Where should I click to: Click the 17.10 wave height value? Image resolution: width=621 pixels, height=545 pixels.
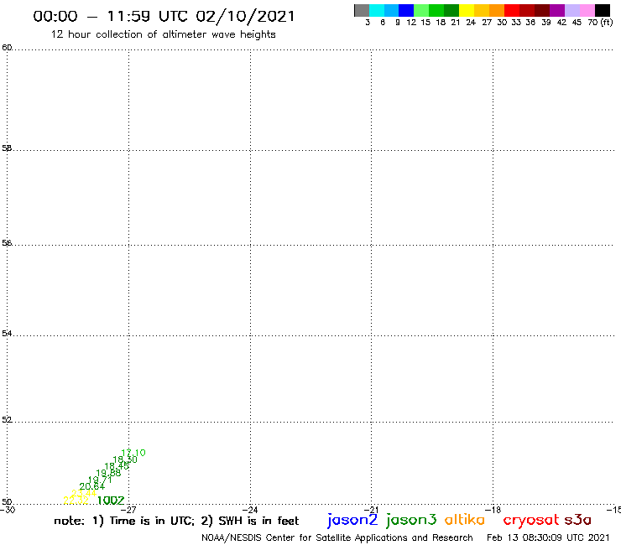[133, 453]
